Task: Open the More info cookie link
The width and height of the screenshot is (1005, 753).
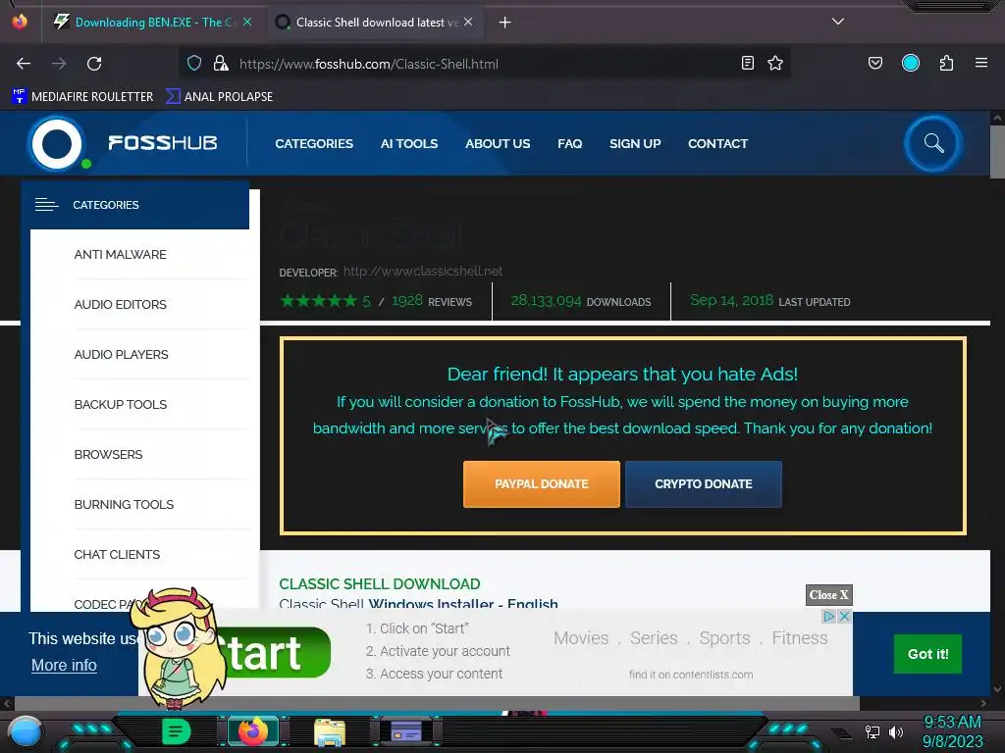Action: click(x=64, y=666)
